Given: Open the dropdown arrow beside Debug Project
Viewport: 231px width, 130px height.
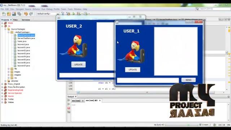Looking at the screenshot, I should click(x=82, y=14).
